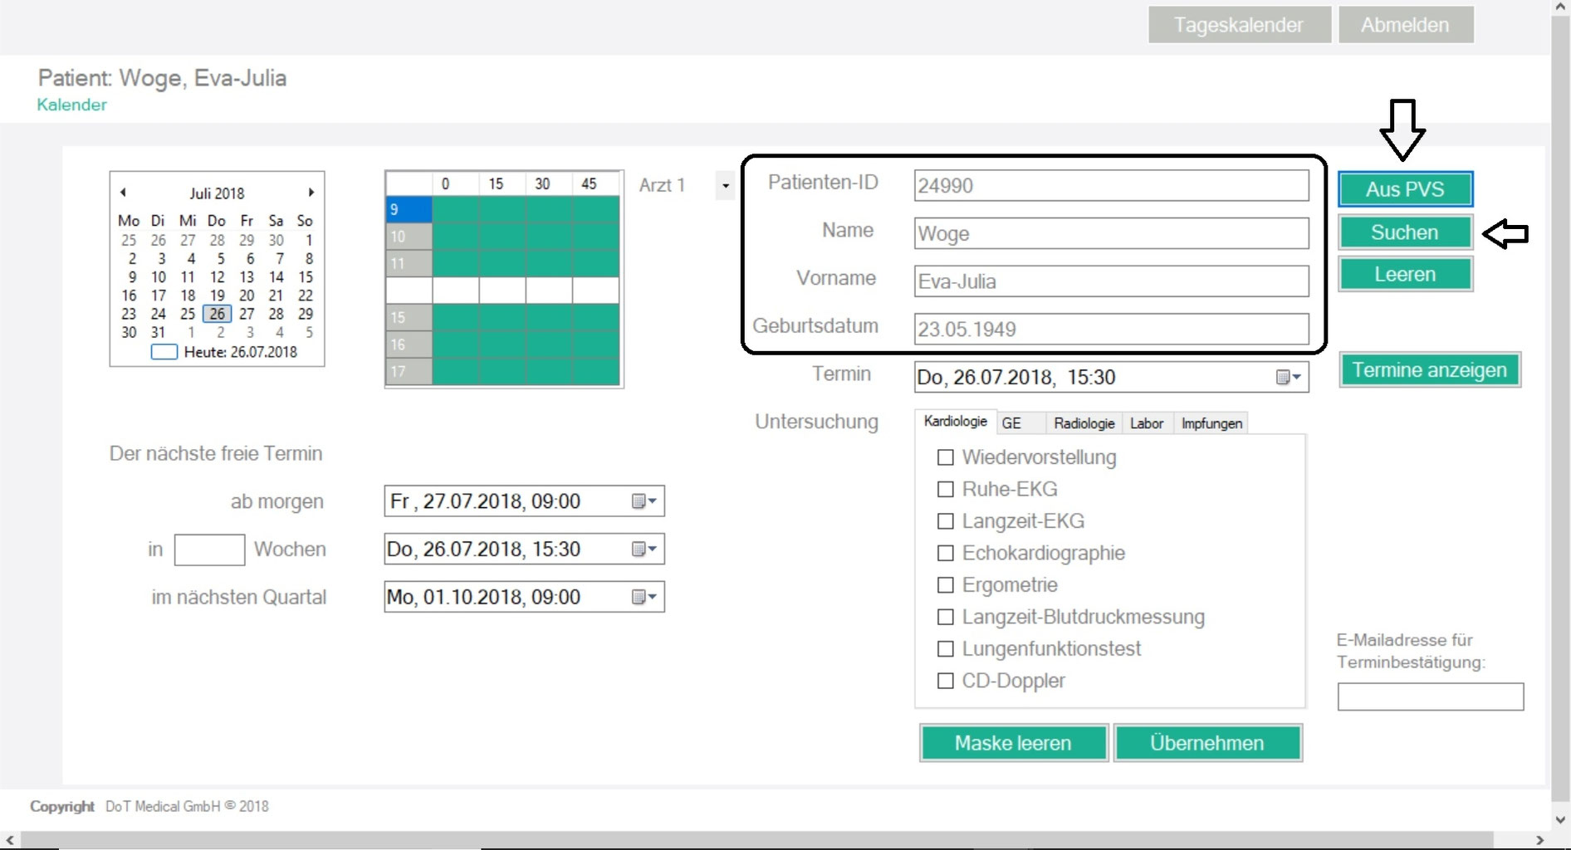
Task: Click the in Wochen date field
Action: (524, 550)
